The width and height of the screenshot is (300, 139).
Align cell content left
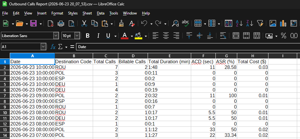pos(156,36)
